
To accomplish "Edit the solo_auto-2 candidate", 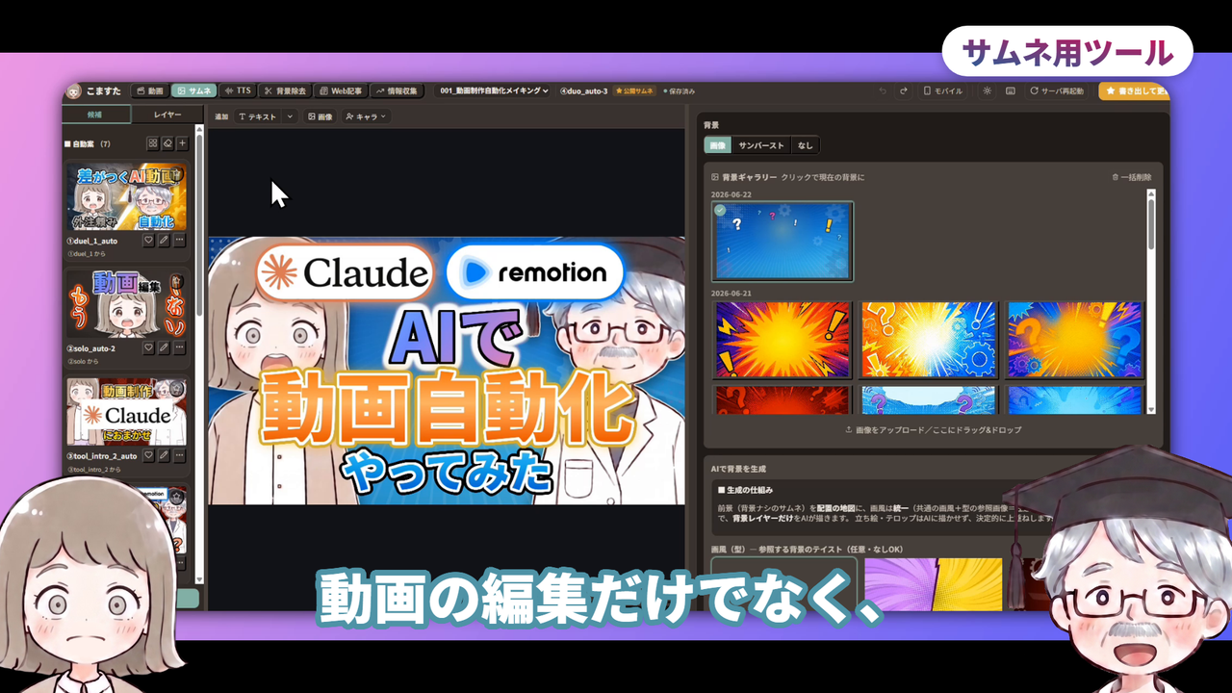I will tap(164, 348).
